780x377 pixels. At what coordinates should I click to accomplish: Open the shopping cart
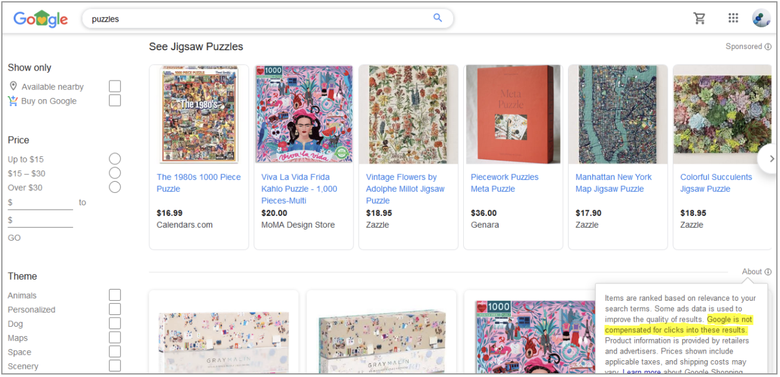(x=699, y=18)
